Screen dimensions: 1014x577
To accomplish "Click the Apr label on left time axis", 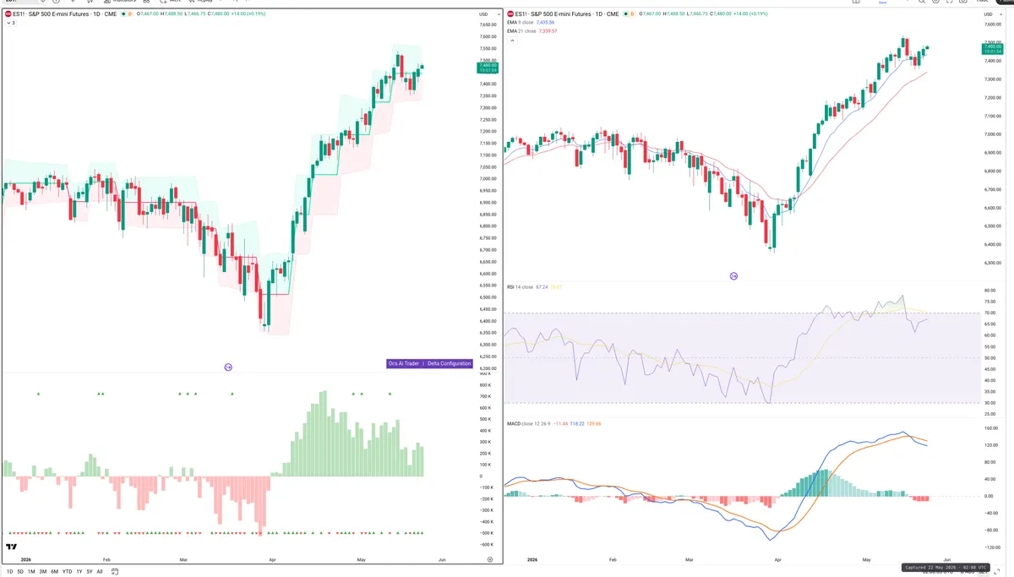I will tap(272, 560).
